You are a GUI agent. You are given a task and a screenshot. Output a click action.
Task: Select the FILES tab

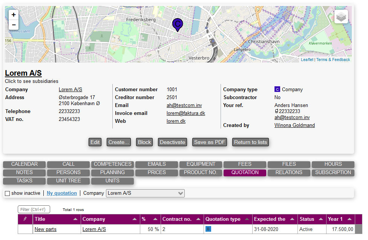point(289,164)
